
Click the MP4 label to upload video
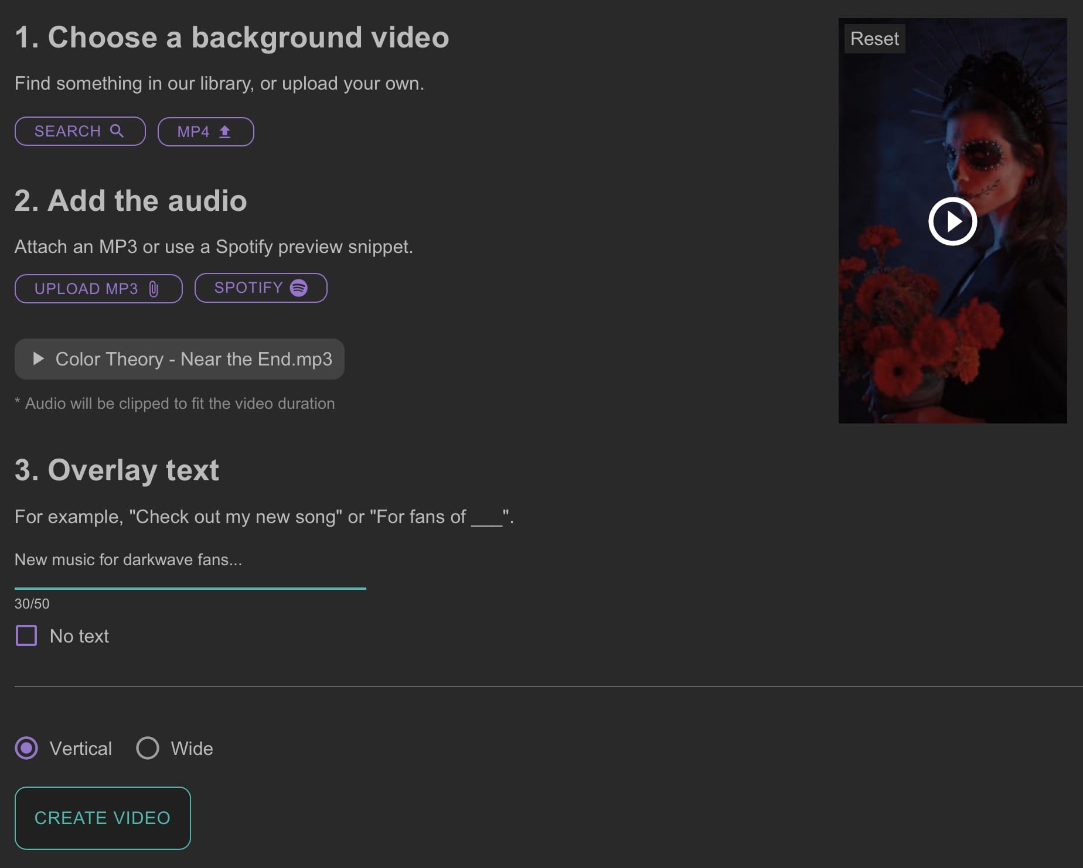pos(193,132)
